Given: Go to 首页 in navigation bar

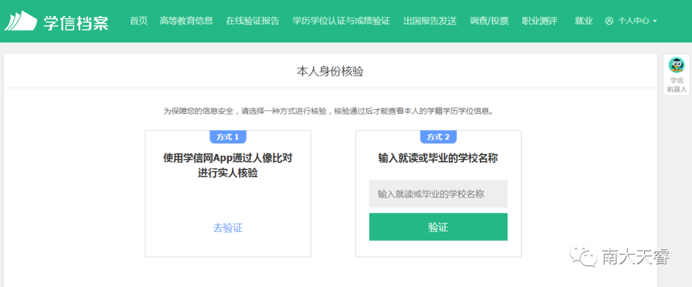Looking at the screenshot, I should tap(138, 20).
